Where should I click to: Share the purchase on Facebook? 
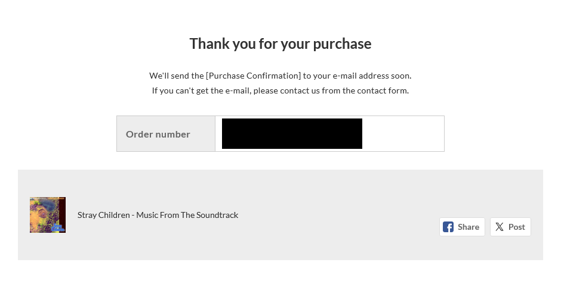pos(462,227)
